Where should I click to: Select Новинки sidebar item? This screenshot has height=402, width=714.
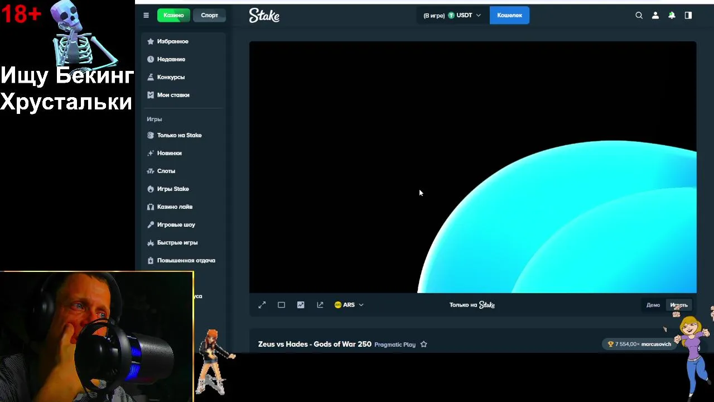pyautogui.click(x=184, y=153)
